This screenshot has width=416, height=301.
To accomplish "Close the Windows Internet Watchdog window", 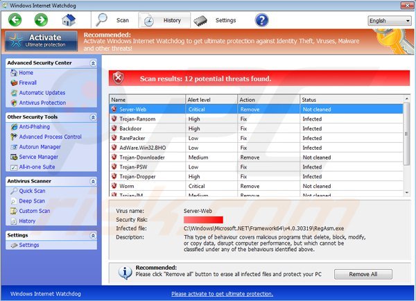I will (x=407, y=6).
